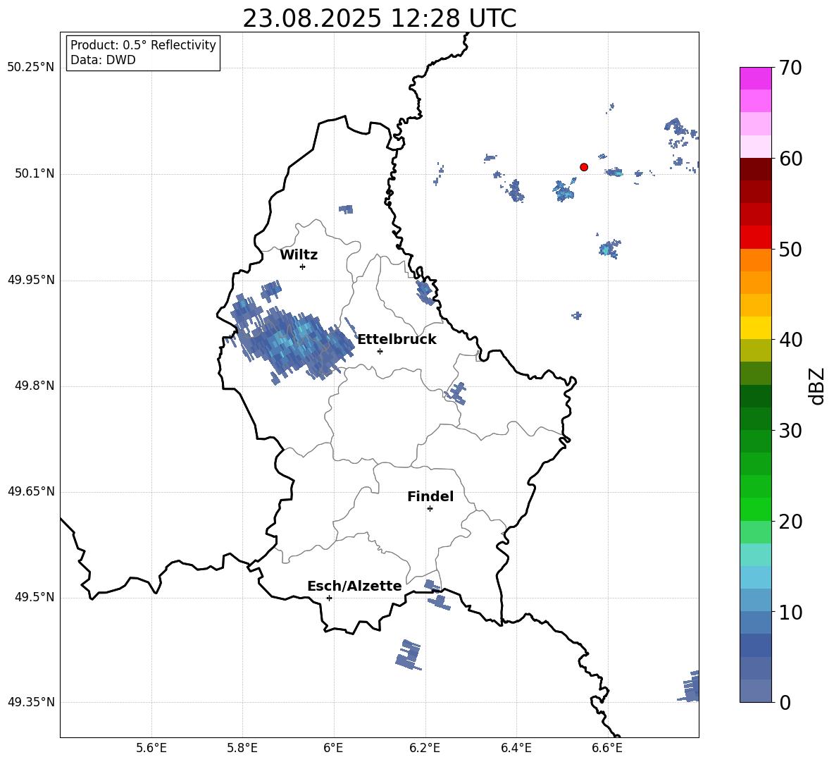Click the bright red colorbar segment near 50
Image resolution: width=834 pixels, height=762 pixels.
click(x=755, y=238)
